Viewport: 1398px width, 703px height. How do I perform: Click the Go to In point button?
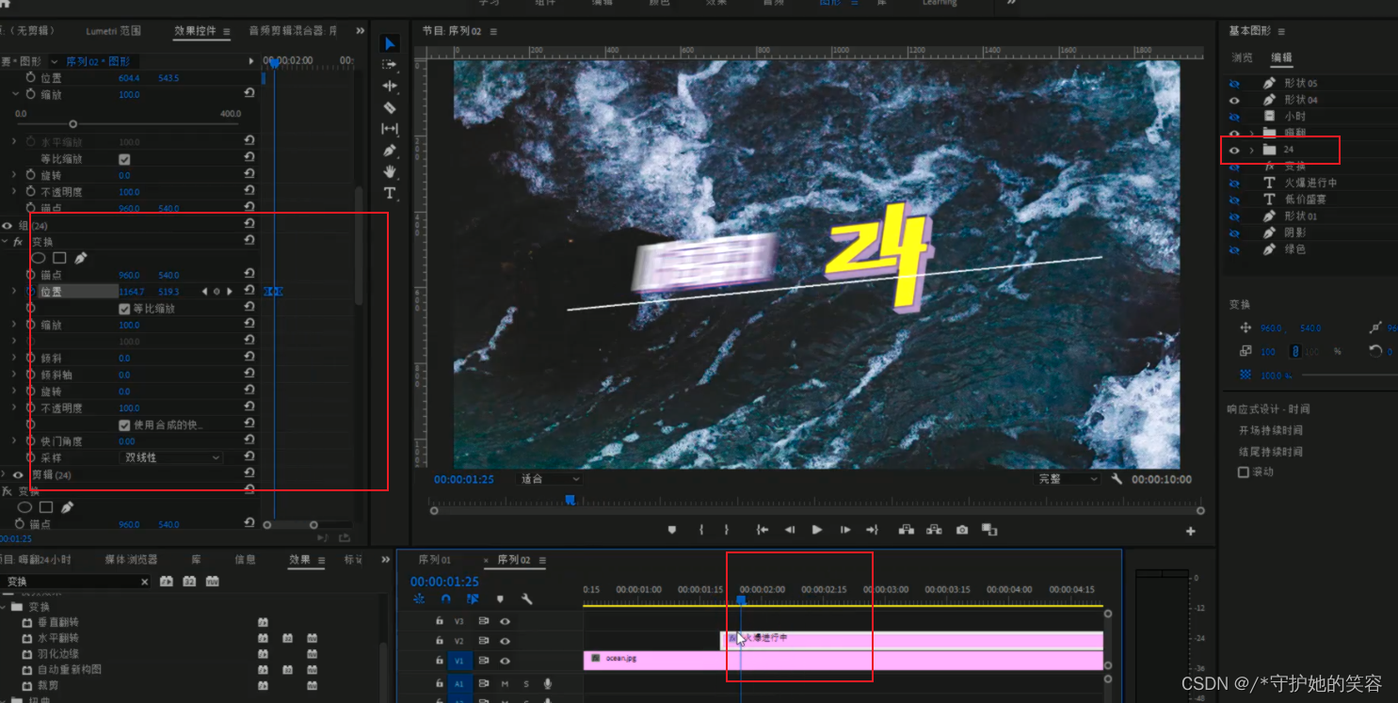click(762, 530)
